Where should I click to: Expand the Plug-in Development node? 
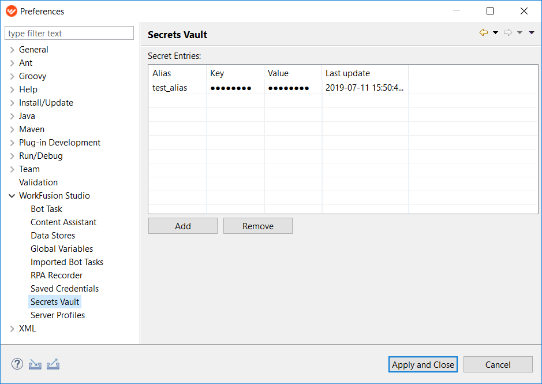click(x=12, y=143)
